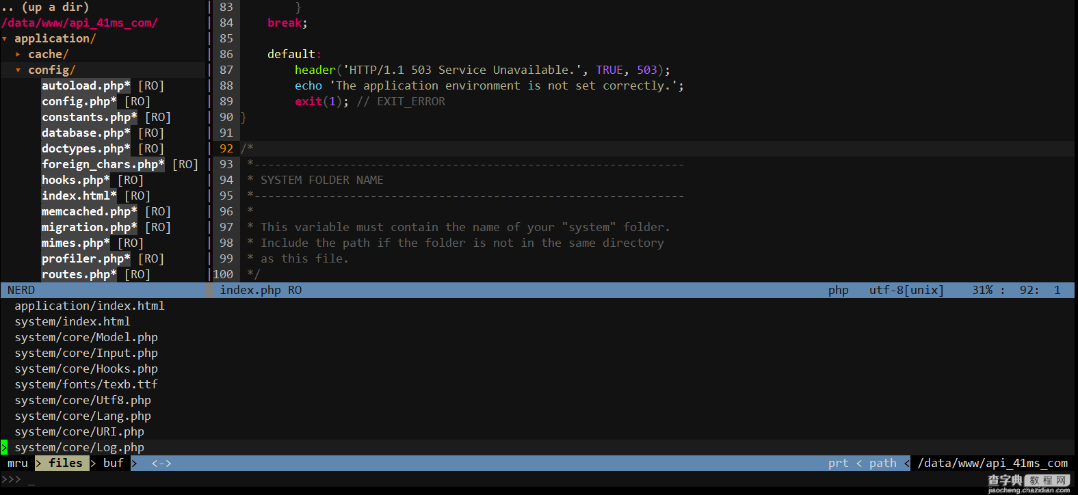Open index.html in config folder
The image size is (1078, 495).
pos(79,196)
